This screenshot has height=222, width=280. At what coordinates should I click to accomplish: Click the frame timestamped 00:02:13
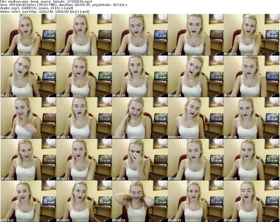(x=28, y=76)
